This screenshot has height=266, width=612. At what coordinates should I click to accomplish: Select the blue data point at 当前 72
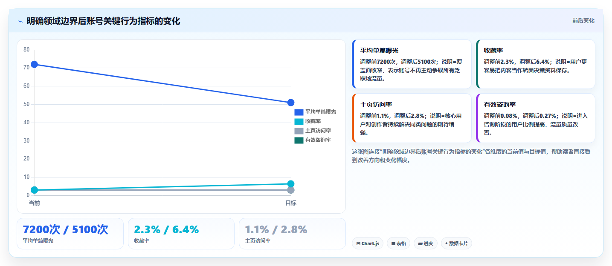(x=35, y=64)
